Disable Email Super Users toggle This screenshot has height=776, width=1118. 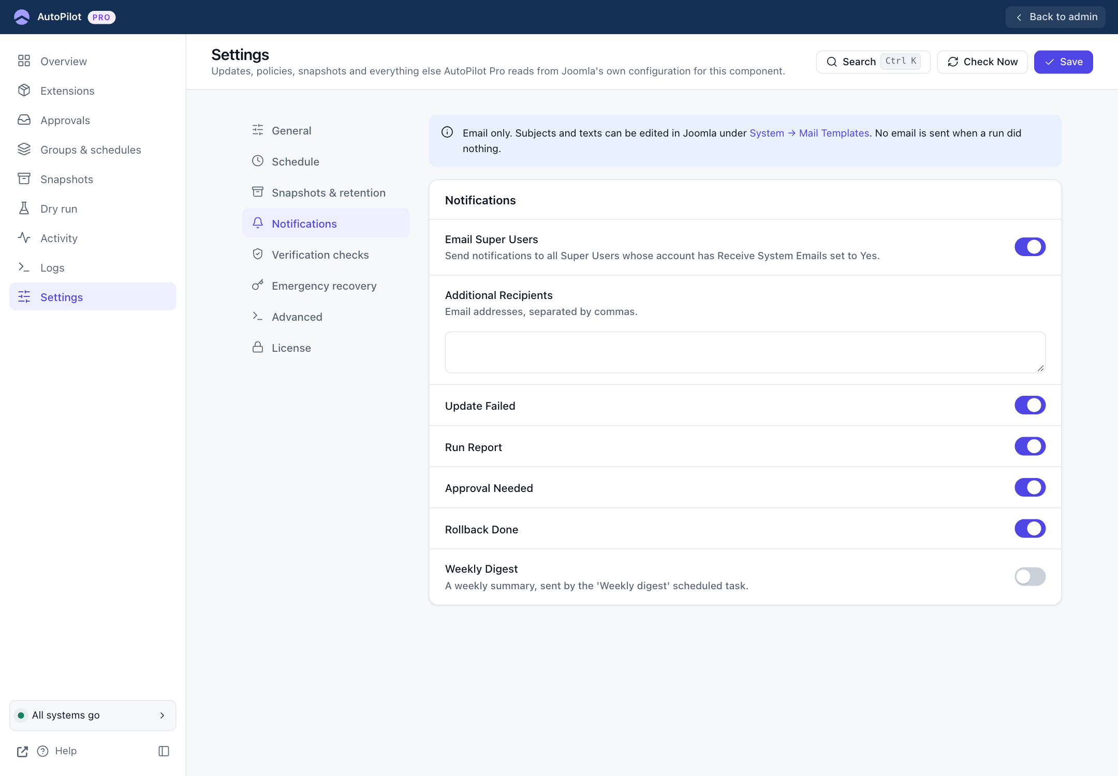[1030, 247]
